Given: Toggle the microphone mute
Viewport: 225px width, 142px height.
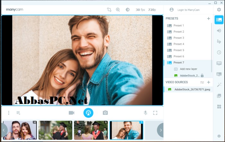Looking at the screenshot, I should click(x=145, y=113).
